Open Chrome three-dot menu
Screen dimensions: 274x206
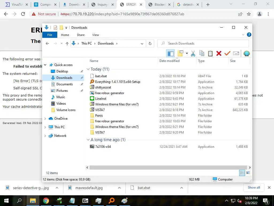(x=268, y=14)
